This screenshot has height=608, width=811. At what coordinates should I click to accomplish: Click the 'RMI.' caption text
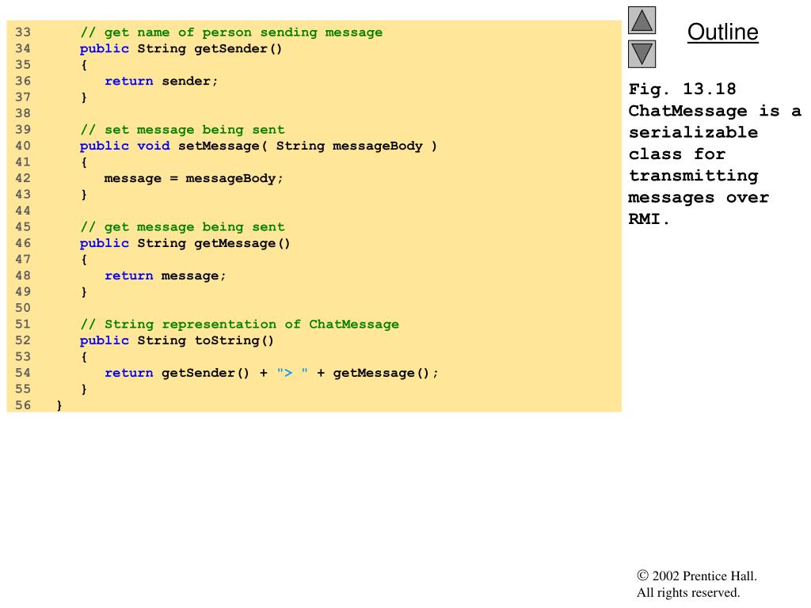coord(649,219)
